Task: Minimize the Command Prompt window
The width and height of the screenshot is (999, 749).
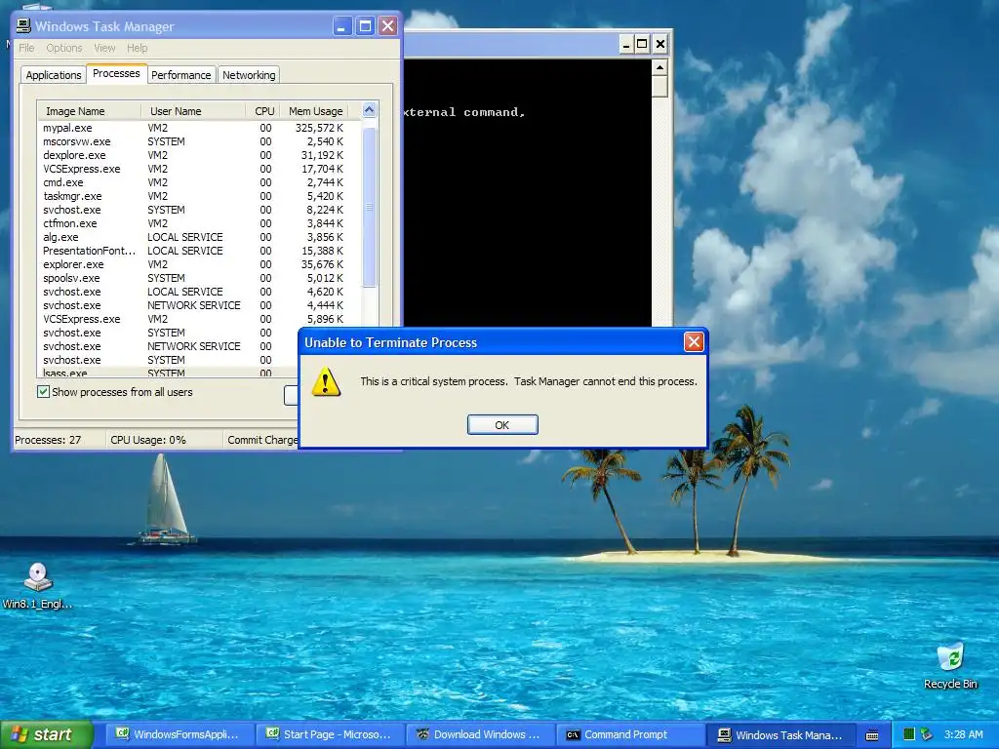Action: coord(625,44)
